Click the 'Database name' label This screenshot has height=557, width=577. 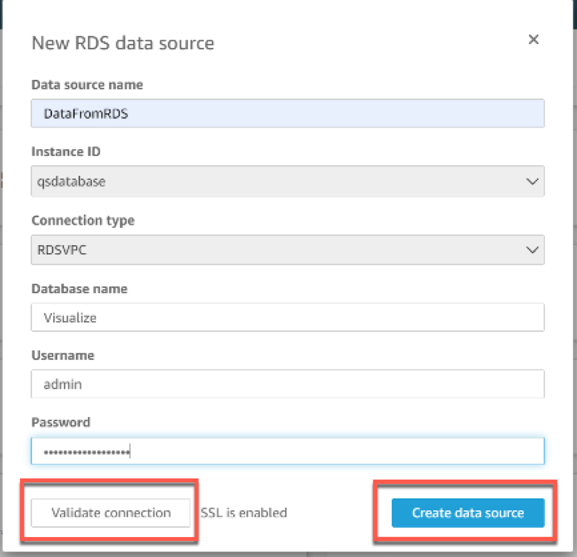tap(79, 288)
